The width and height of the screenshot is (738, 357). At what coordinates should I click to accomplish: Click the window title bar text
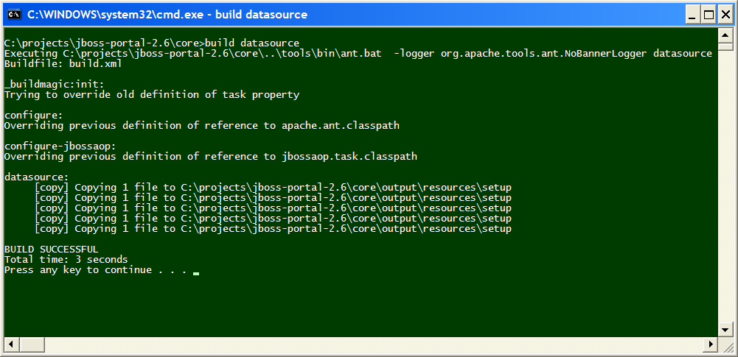pyautogui.click(x=167, y=15)
